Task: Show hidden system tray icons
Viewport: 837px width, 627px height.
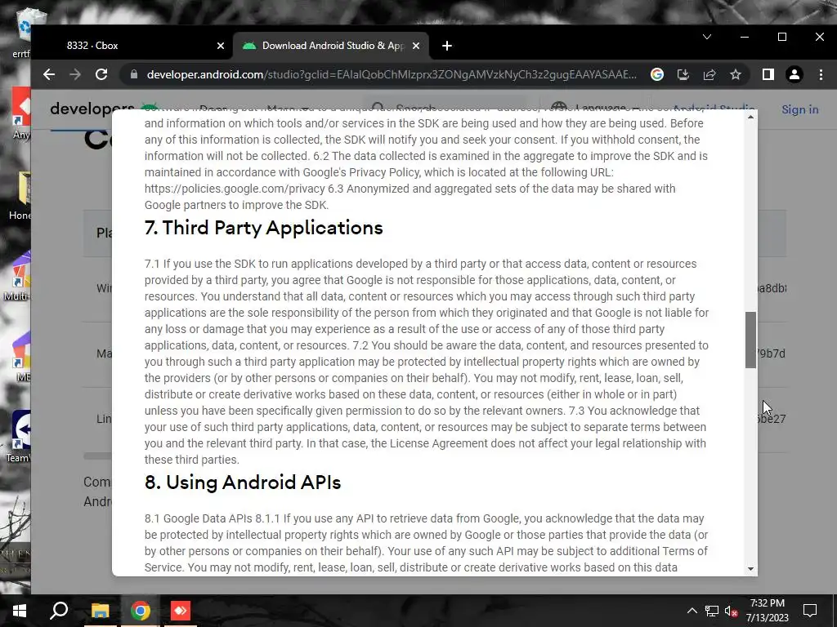Action: pos(692,611)
